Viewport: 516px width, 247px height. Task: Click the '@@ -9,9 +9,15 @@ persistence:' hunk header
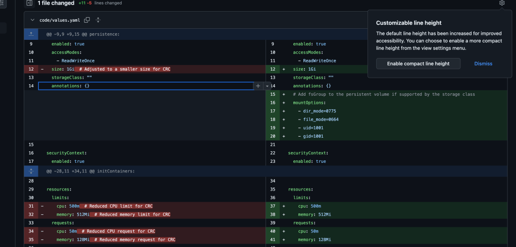[x=83, y=34]
